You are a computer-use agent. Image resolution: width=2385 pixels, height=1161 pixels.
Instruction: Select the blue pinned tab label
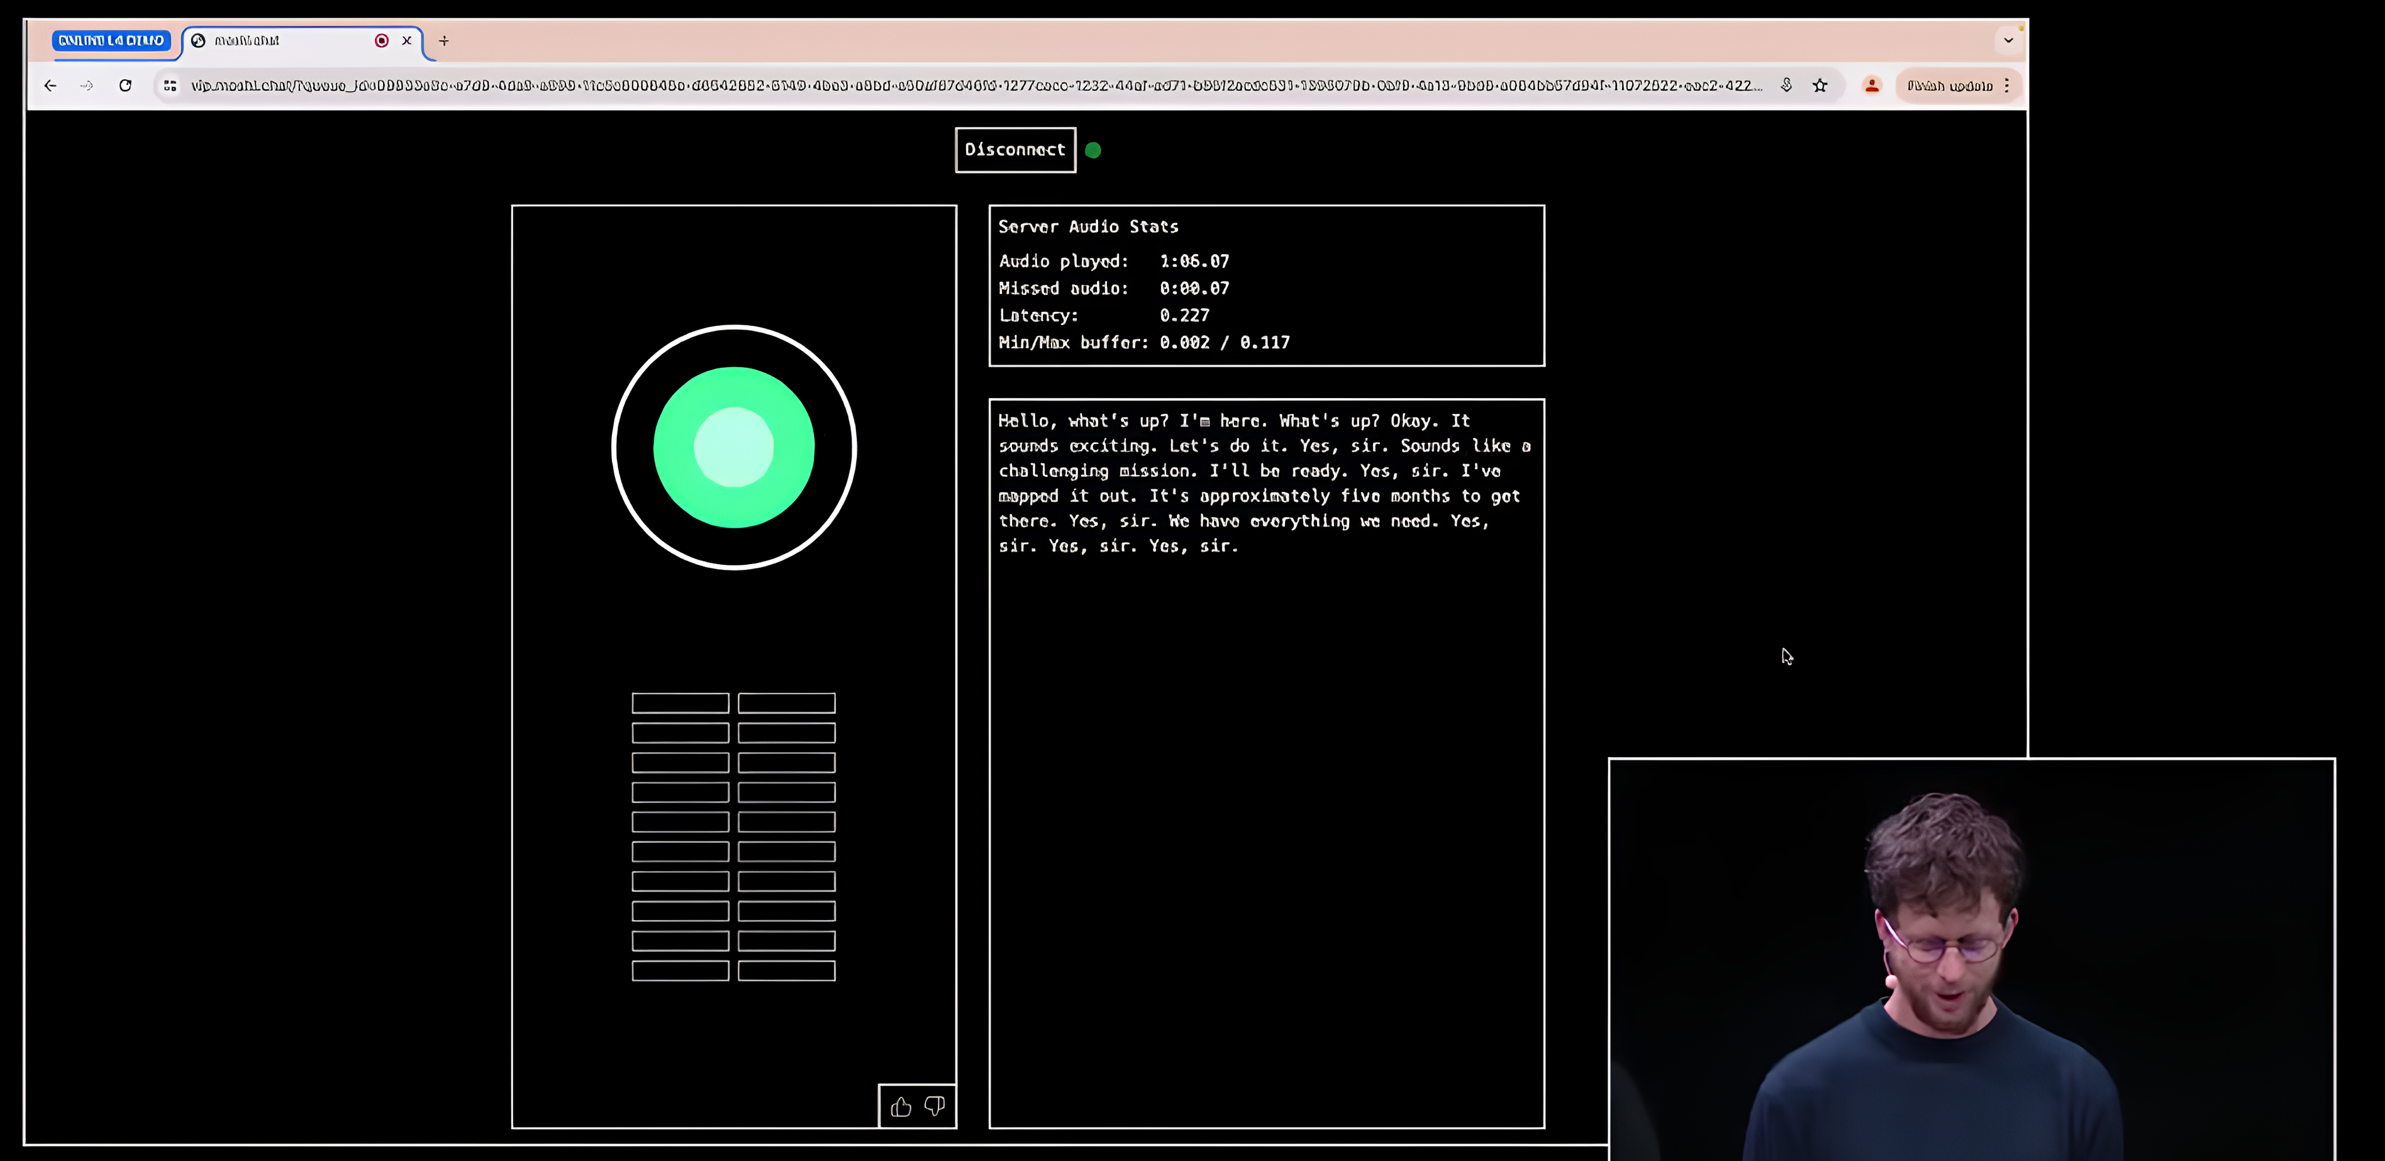tap(111, 41)
